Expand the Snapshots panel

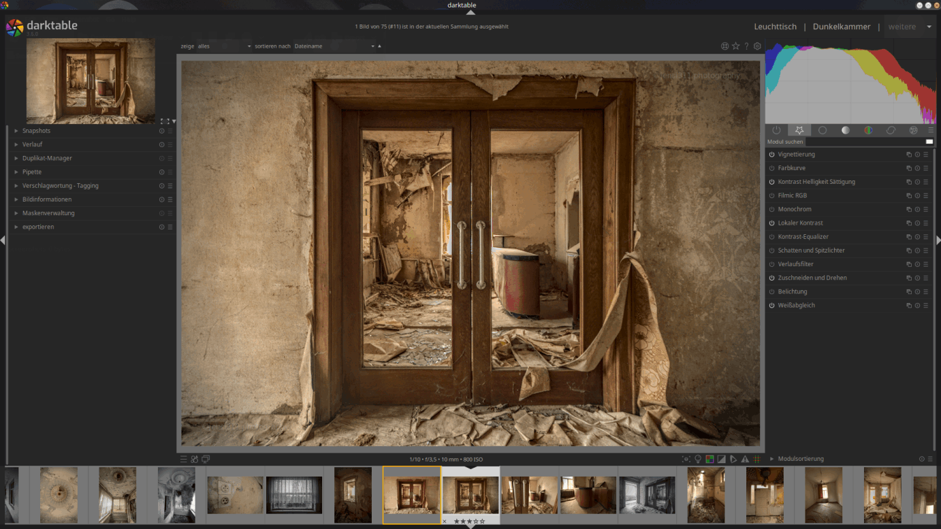click(x=36, y=131)
